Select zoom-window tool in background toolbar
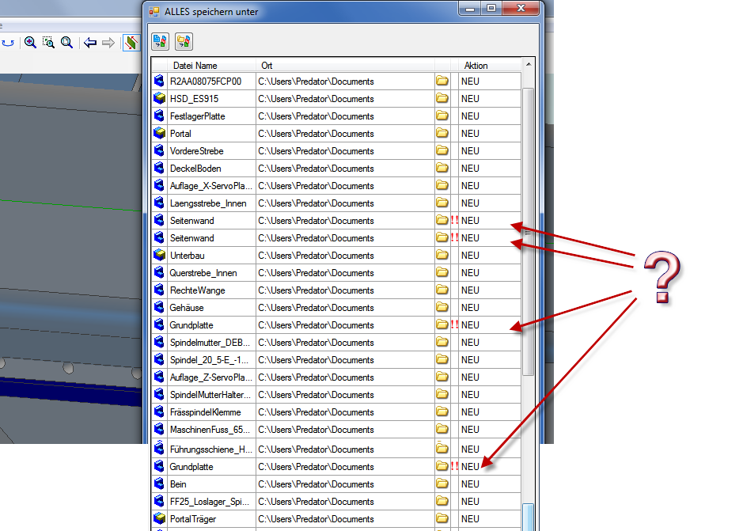743x531 pixels. 48,43
